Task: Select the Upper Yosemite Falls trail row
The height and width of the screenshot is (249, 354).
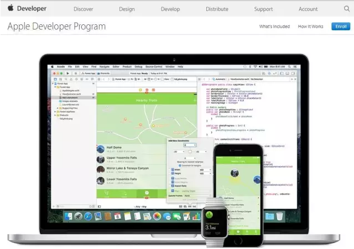Action: (132, 160)
